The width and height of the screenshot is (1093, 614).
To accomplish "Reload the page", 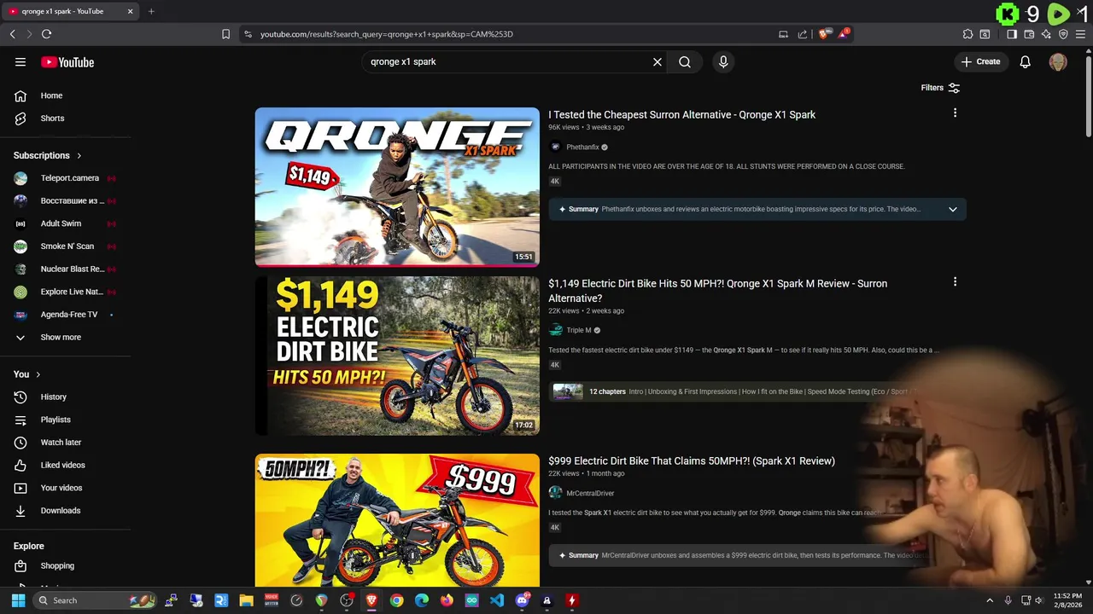I will [x=46, y=34].
